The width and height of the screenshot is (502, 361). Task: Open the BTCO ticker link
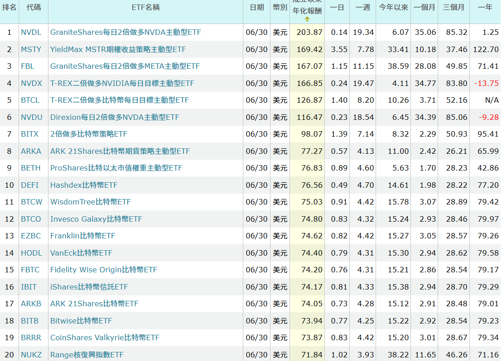(31, 219)
